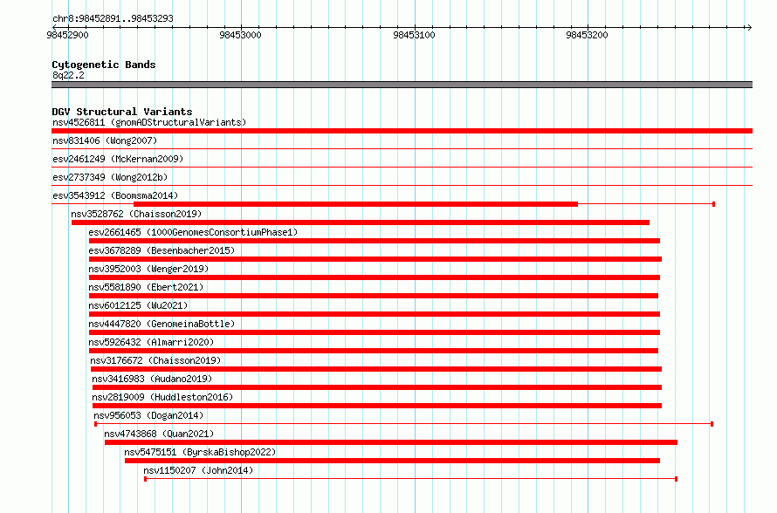Click the red bar under nsv3528762
777x513 pixels.
point(361,222)
